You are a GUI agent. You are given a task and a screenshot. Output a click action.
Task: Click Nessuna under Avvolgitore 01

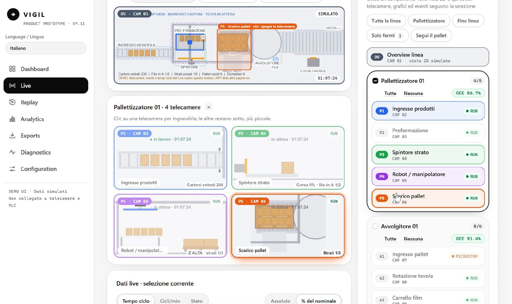(413, 239)
